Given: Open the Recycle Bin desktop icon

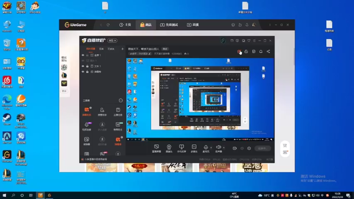Looking at the screenshot, I should 7,45.
